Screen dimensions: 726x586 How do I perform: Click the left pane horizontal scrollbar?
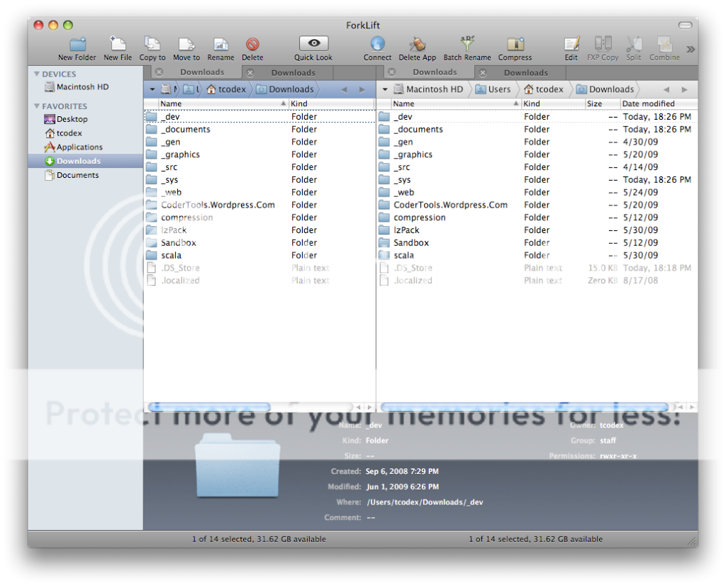[x=209, y=407]
